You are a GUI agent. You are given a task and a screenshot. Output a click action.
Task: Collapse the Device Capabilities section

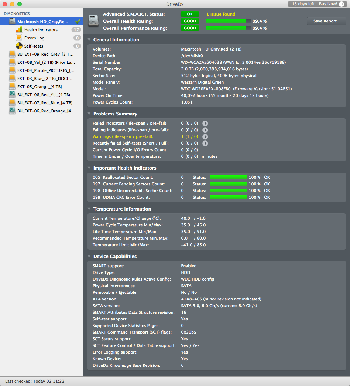click(89, 256)
